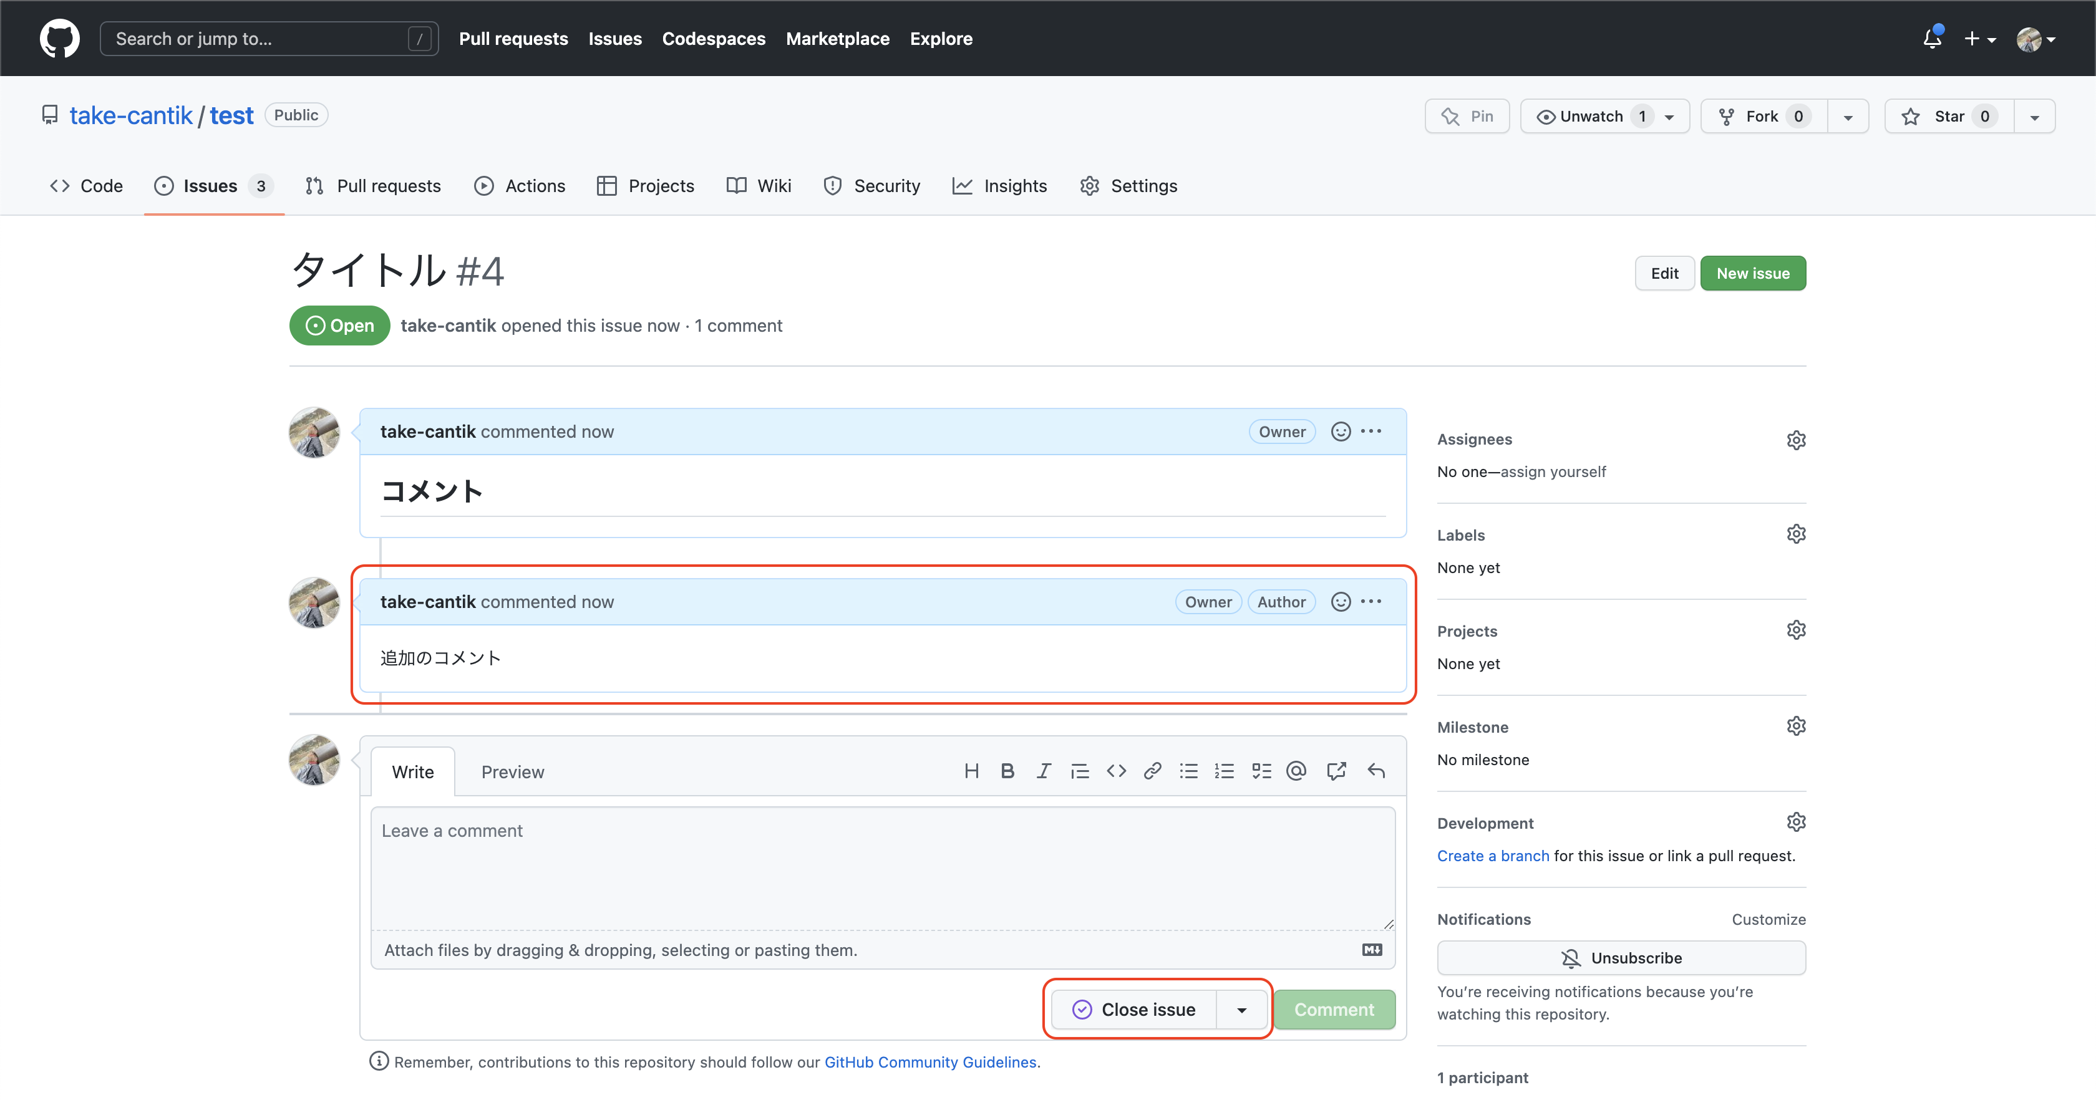2096x1100 pixels.
Task: Toggle bold formatting in comment toolbar
Action: coord(1007,771)
